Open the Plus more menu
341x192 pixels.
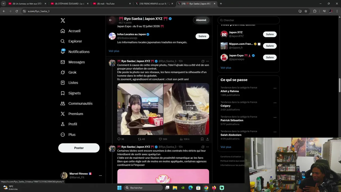[68, 135]
